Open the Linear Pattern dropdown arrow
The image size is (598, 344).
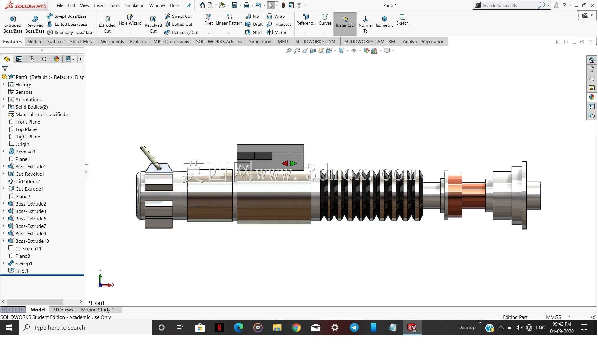coord(229,33)
